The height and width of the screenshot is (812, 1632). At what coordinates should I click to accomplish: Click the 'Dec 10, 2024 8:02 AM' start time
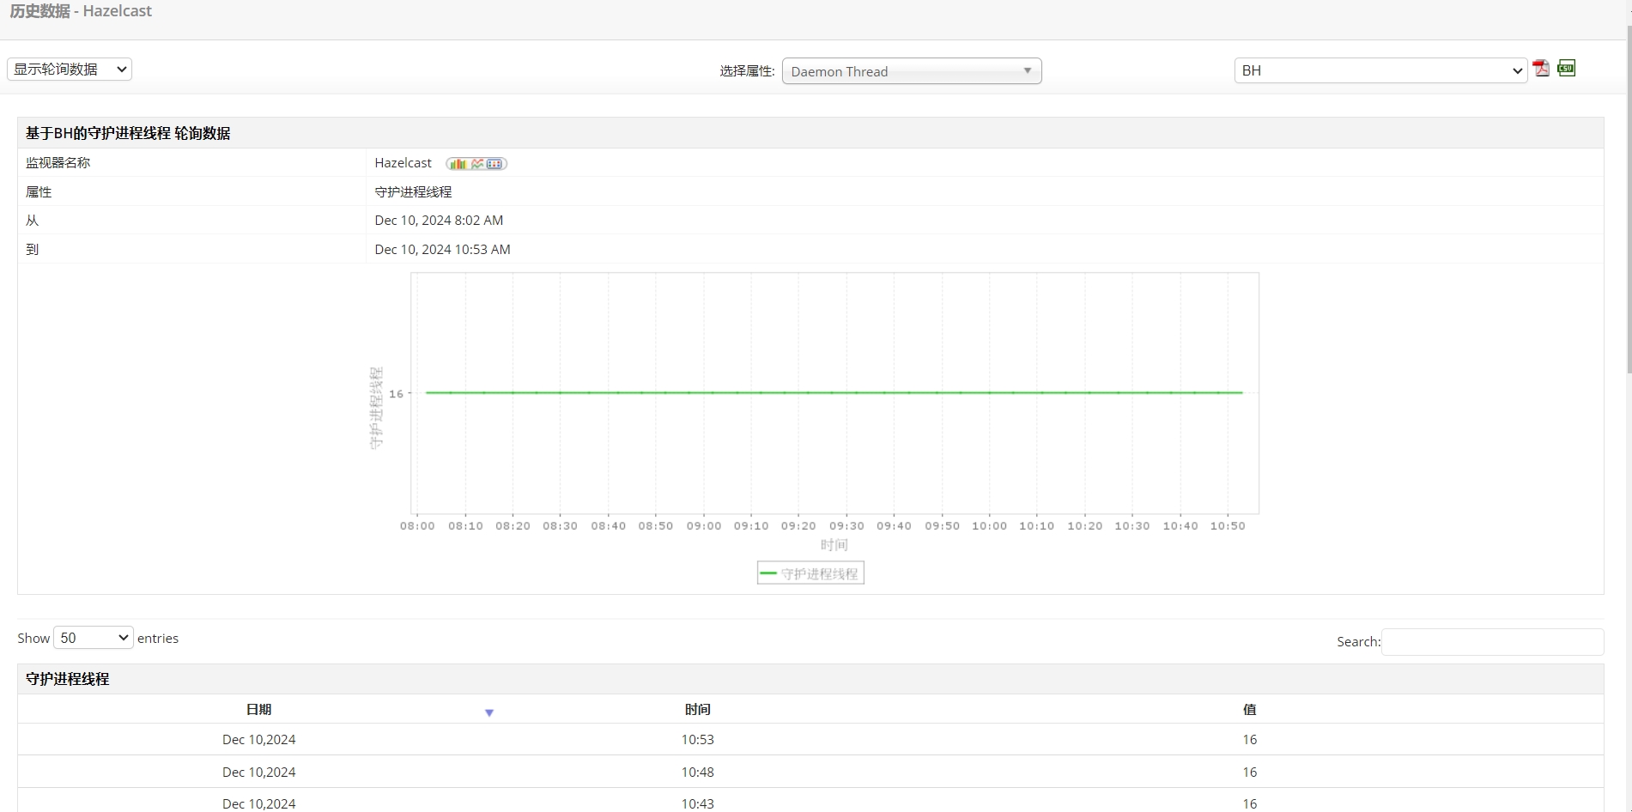[439, 221]
